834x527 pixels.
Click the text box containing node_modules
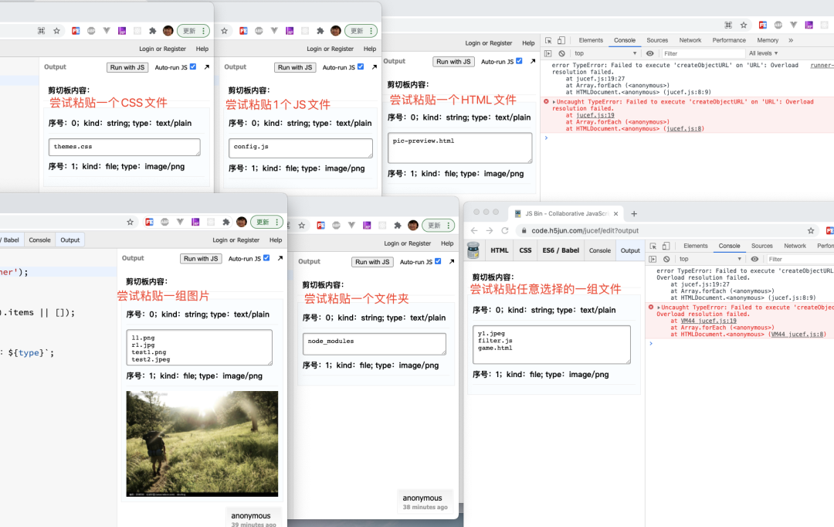[x=374, y=344]
